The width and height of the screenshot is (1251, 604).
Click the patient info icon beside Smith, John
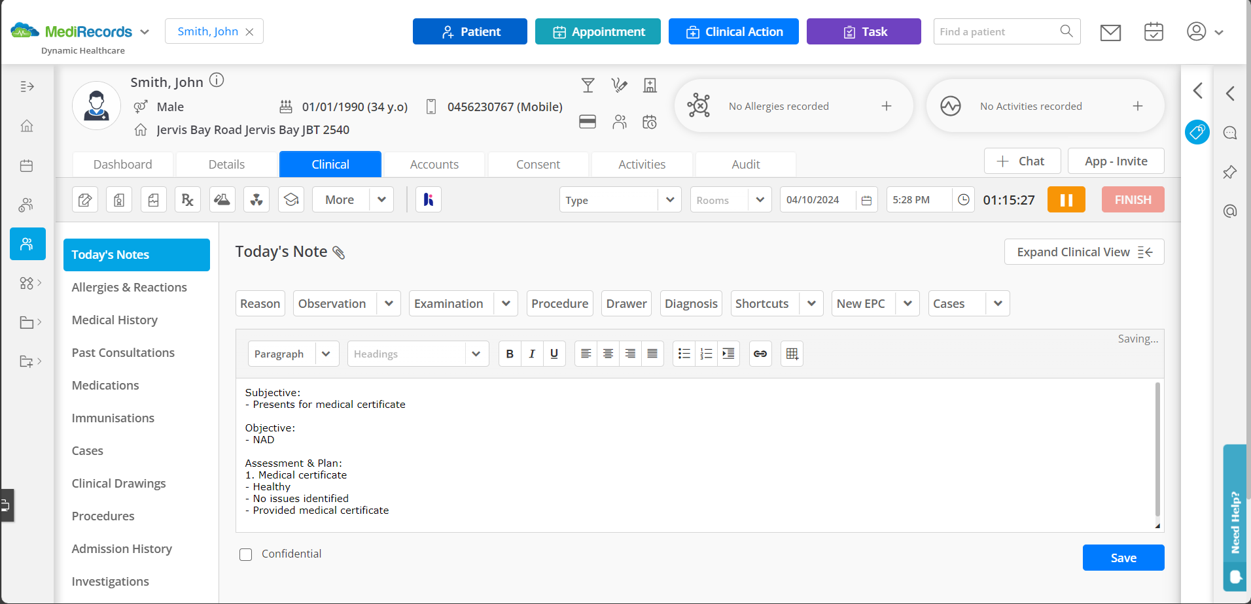coord(217,80)
